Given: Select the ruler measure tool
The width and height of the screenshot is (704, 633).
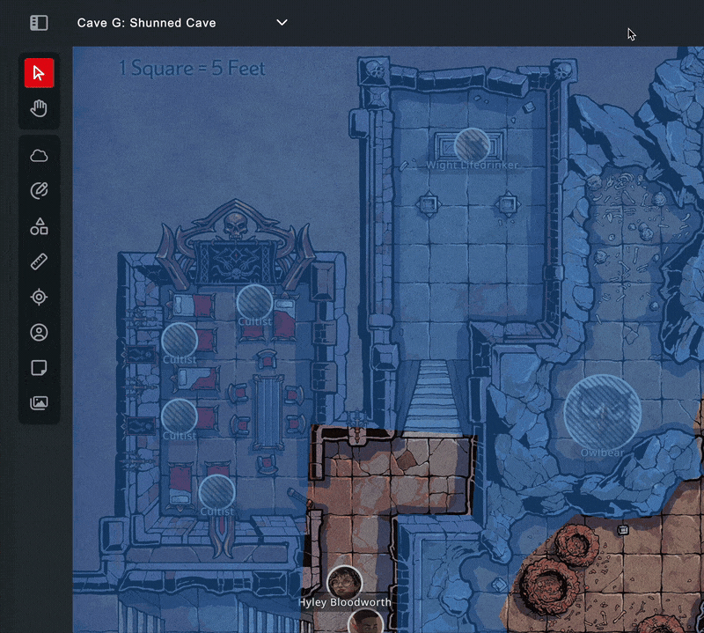Looking at the screenshot, I should [39, 261].
